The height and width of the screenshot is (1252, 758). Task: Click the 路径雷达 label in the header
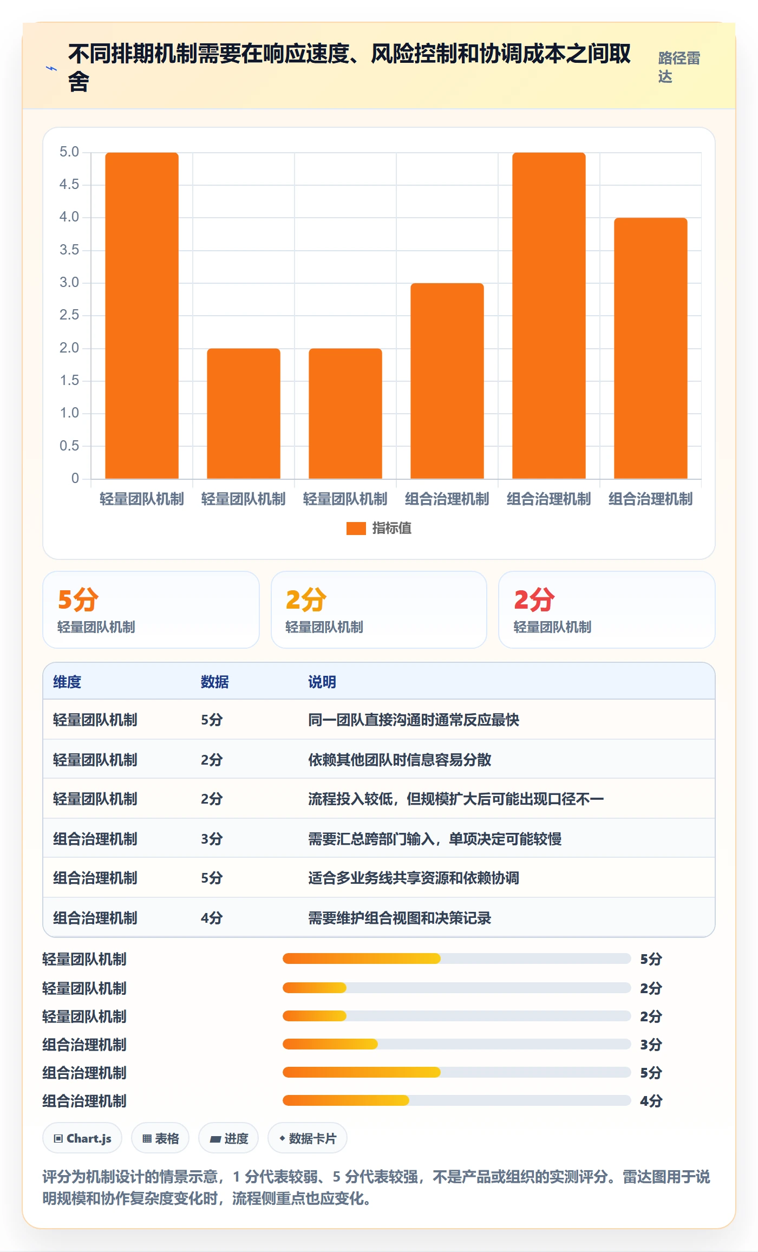point(679,67)
